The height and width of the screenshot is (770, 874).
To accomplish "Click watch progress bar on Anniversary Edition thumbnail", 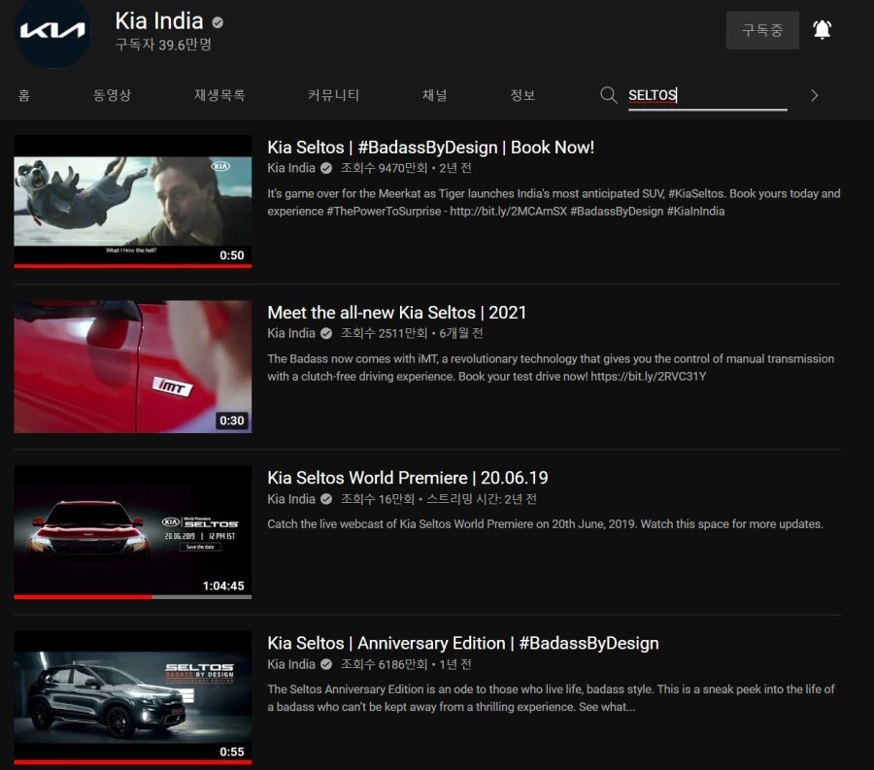I will tap(133, 762).
